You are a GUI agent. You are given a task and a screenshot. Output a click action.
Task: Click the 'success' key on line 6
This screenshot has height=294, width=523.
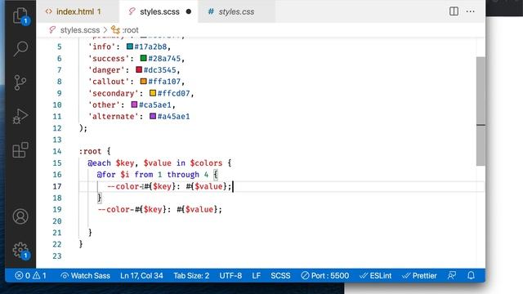[109, 58]
